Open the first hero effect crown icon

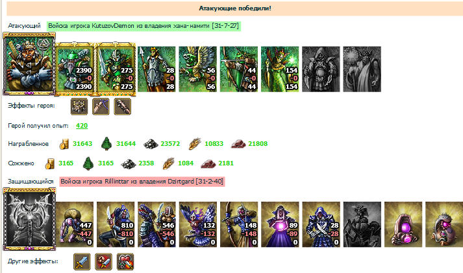point(79,106)
